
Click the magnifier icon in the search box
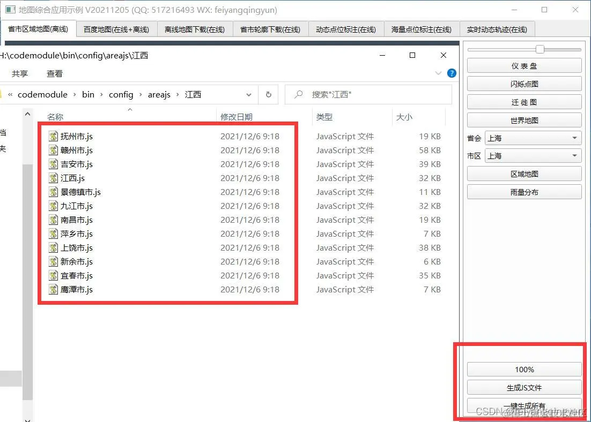(x=298, y=94)
